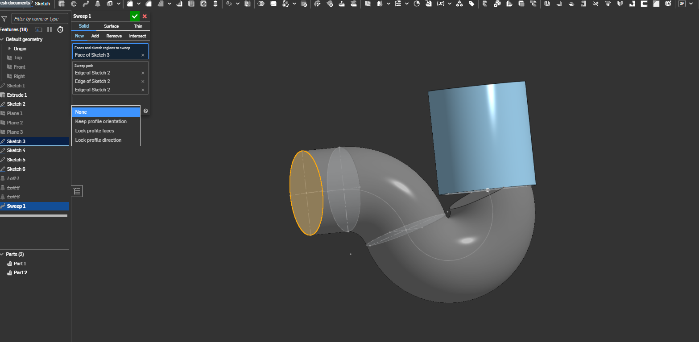Choose Keep profile orientation option
This screenshot has width=699, height=342.
point(106,121)
